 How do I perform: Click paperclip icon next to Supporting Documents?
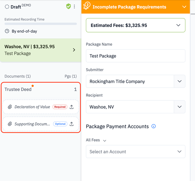click(10, 124)
